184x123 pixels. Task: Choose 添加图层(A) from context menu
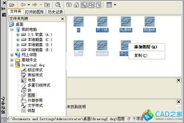tap(145, 47)
